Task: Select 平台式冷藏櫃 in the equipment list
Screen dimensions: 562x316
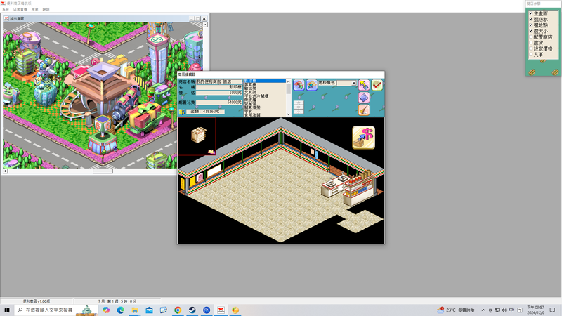Action: [x=256, y=96]
